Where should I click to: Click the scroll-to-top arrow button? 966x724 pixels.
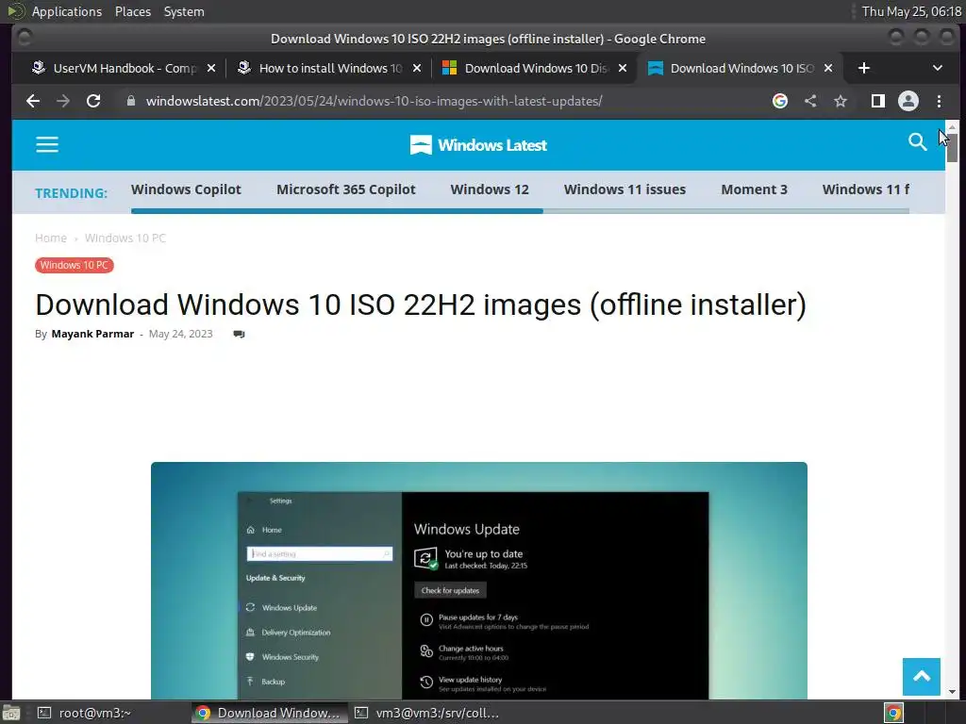(x=921, y=677)
